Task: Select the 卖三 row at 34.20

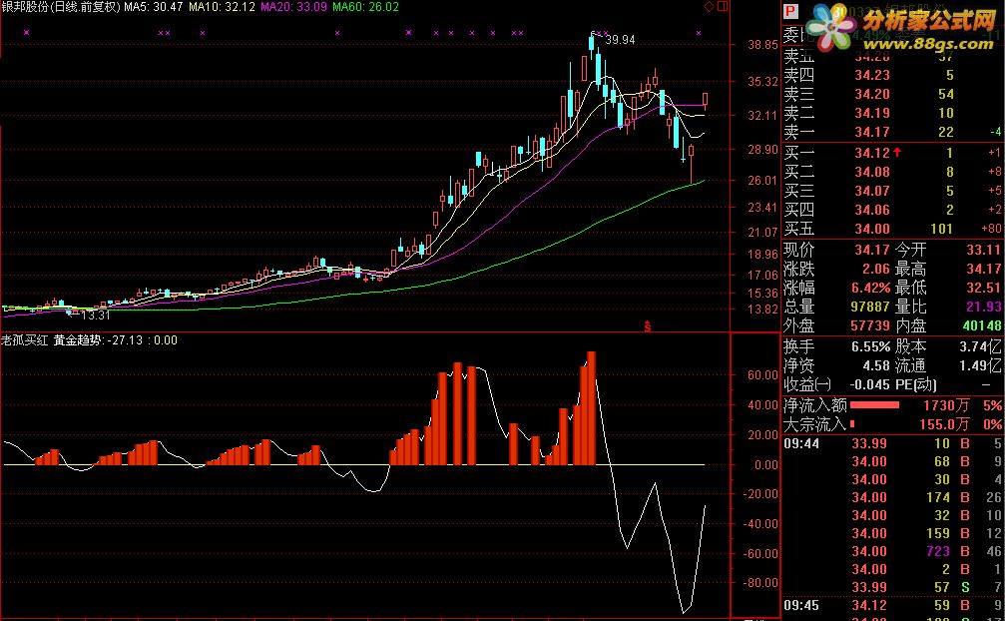Action: pyautogui.click(x=891, y=94)
